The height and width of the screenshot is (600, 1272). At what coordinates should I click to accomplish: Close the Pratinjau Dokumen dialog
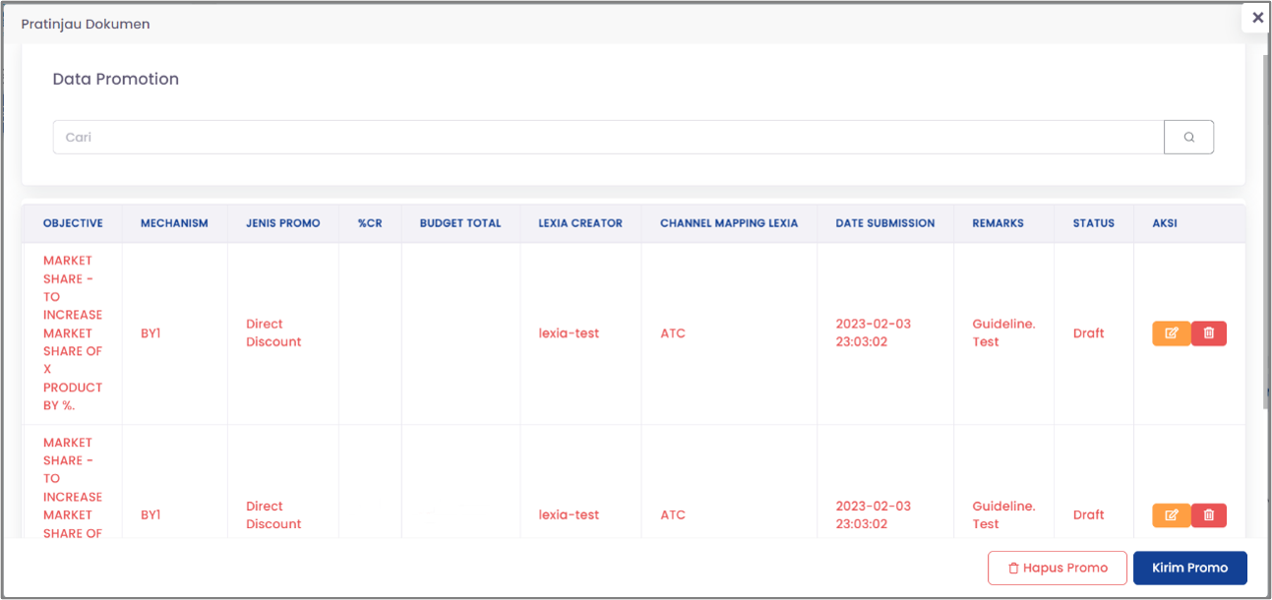pyautogui.click(x=1257, y=18)
